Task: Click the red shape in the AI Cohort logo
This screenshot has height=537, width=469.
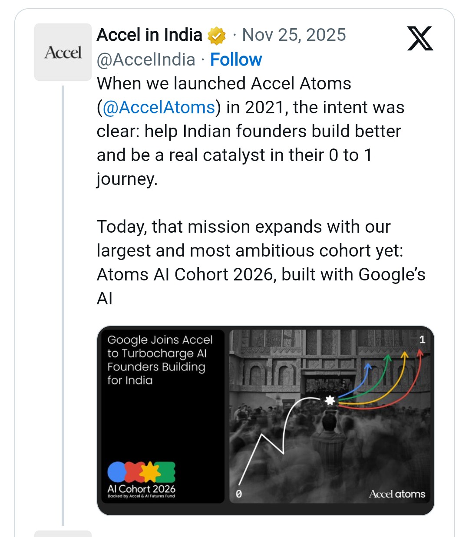Action: [x=134, y=472]
